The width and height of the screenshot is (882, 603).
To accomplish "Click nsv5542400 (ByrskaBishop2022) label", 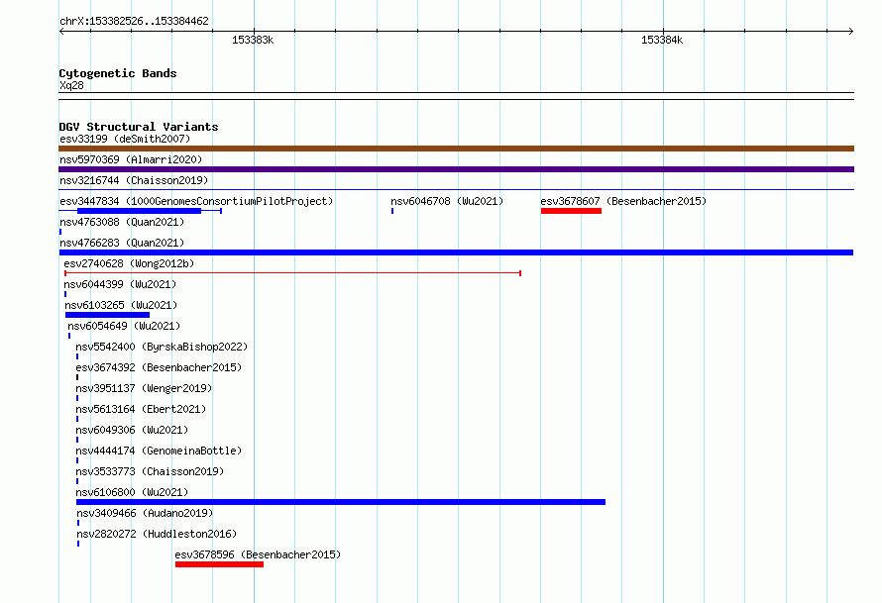I will click(x=162, y=347).
